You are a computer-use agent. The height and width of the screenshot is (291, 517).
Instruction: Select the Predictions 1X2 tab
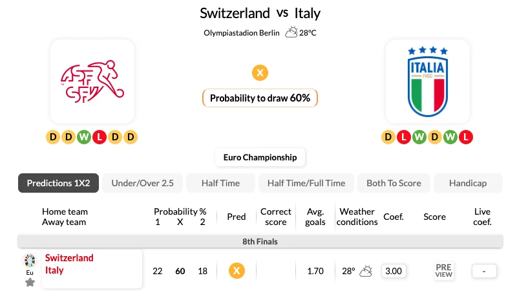[x=58, y=183]
